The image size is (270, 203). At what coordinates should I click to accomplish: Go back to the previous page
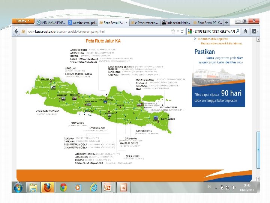16,32
